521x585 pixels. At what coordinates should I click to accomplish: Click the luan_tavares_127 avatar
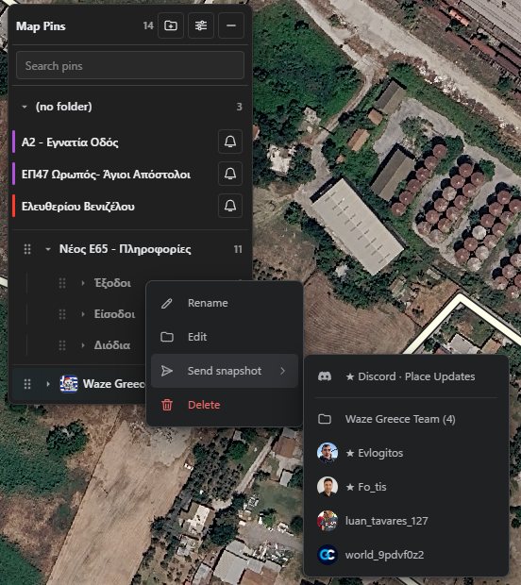[x=328, y=521]
